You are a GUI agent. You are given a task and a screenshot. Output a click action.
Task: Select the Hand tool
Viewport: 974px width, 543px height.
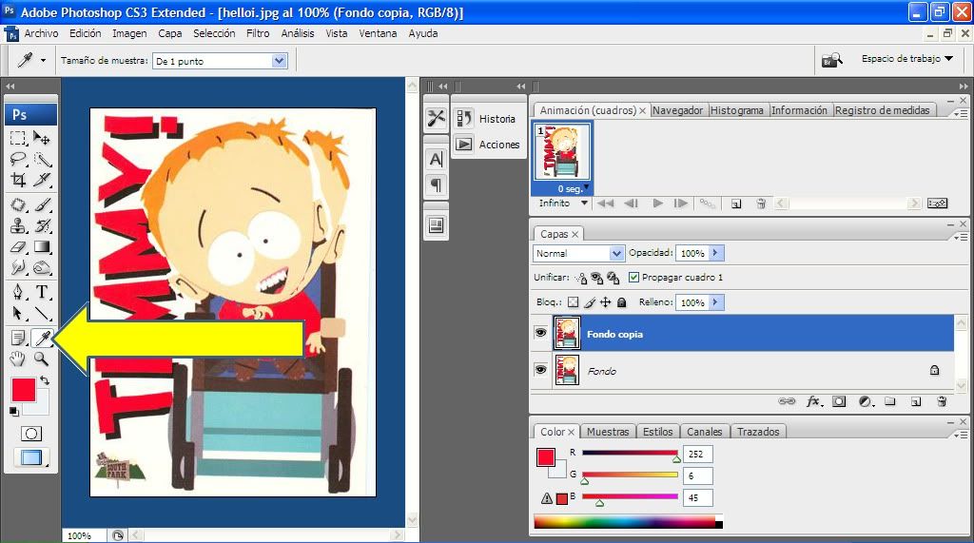(18, 359)
